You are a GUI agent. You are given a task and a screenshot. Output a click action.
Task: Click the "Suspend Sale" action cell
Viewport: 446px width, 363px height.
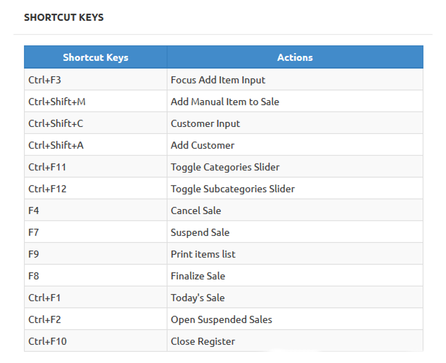[200, 233]
